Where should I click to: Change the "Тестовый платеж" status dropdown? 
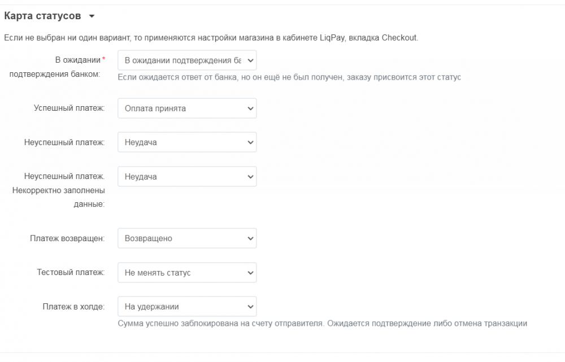[186, 272]
